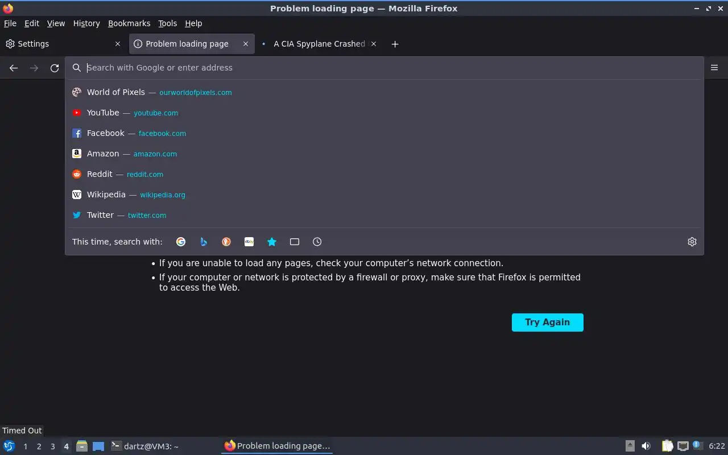
Task: Click the forward navigation arrow
Action: coord(34,68)
